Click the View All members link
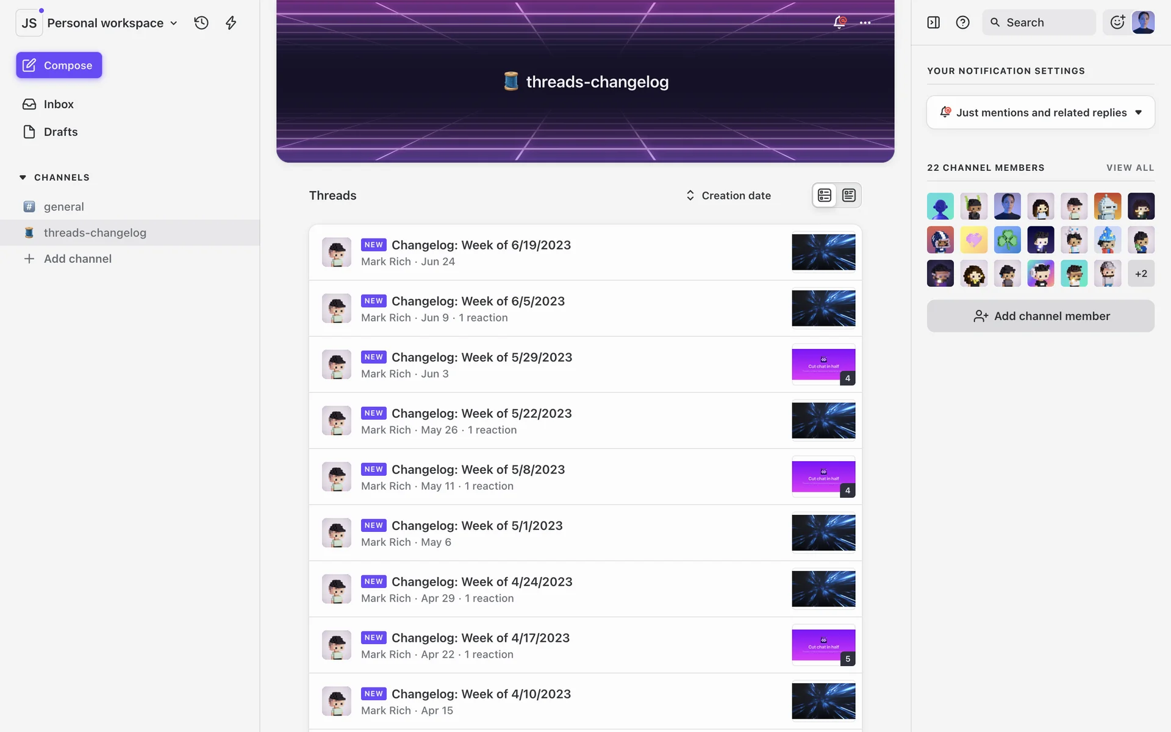The height and width of the screenshot is (732, 1171). coord(1130,168)
